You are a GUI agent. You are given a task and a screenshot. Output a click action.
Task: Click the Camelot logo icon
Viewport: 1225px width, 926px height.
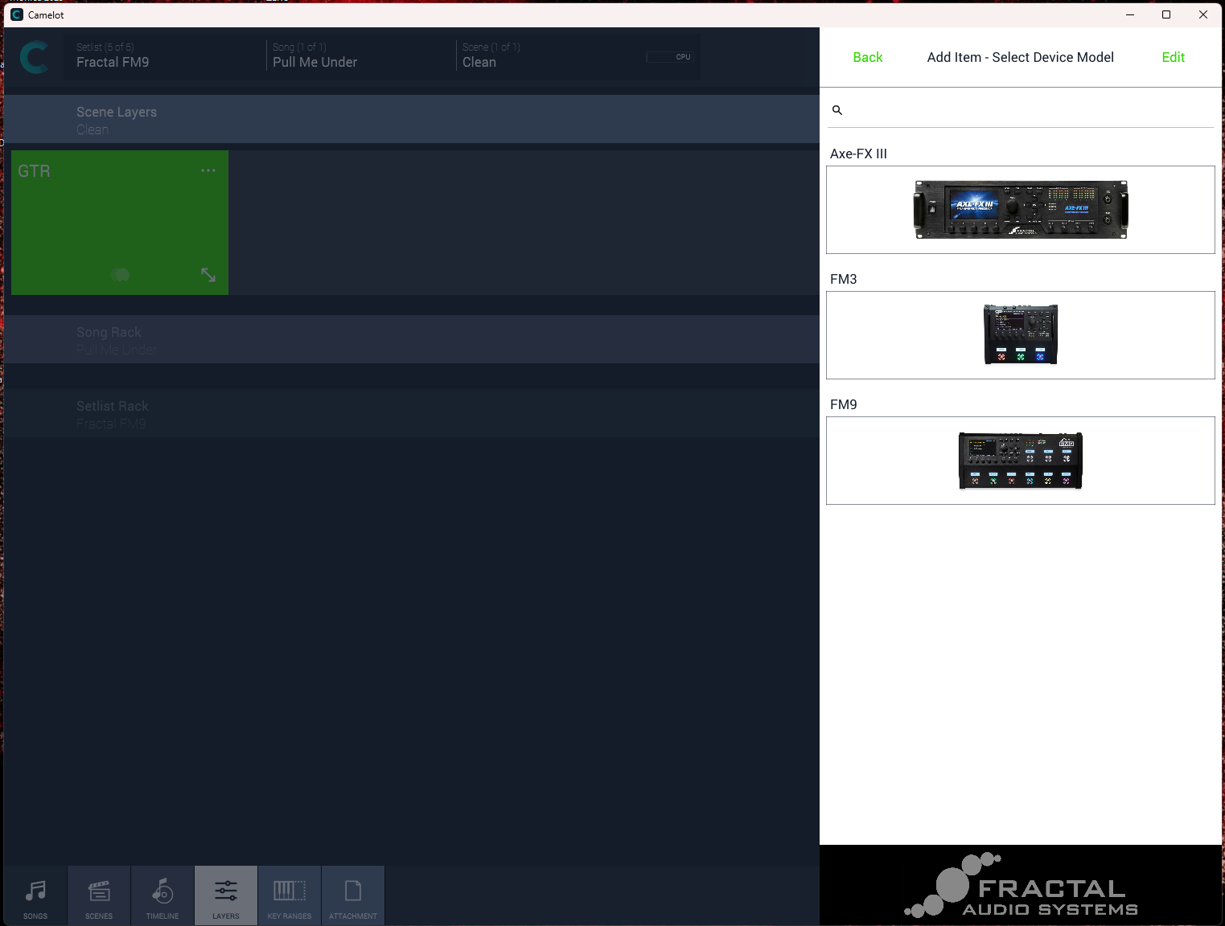click(x=34, y=57)
